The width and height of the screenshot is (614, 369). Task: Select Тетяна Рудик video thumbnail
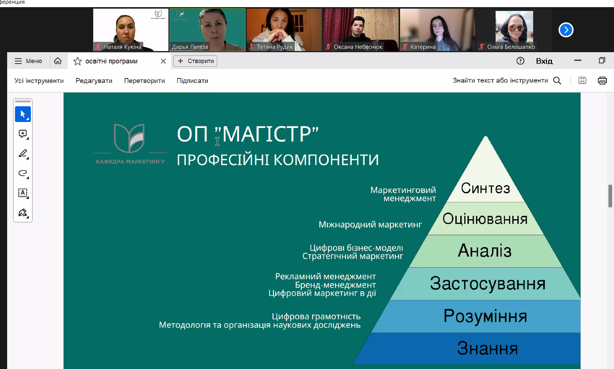284,30
